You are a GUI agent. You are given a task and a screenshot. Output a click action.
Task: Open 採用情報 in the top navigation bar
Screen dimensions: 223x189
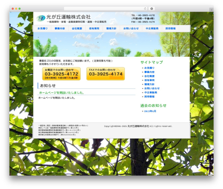pyautogui.click(x=170, y=29)
